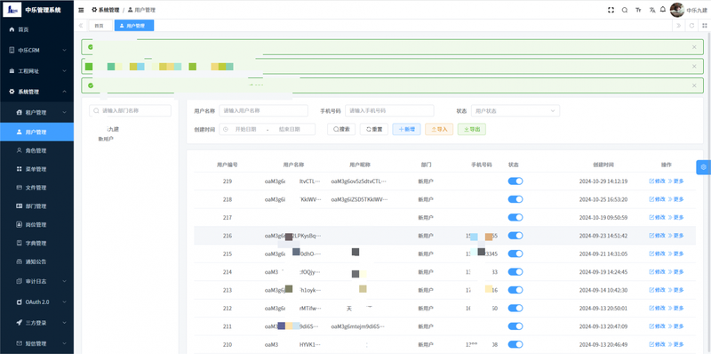Screen dimensions: 711x354
Task: Toggle status switch for user 213
Action: tap(515, 290)
